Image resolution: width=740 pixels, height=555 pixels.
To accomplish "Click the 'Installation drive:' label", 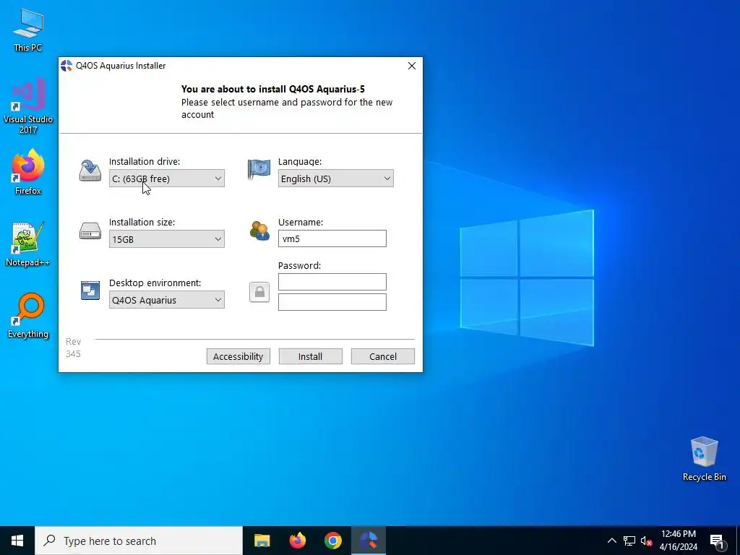I will (x=145, y=161).
